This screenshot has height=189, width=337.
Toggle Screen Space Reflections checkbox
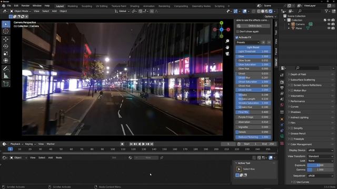click(x=292, y=85)
